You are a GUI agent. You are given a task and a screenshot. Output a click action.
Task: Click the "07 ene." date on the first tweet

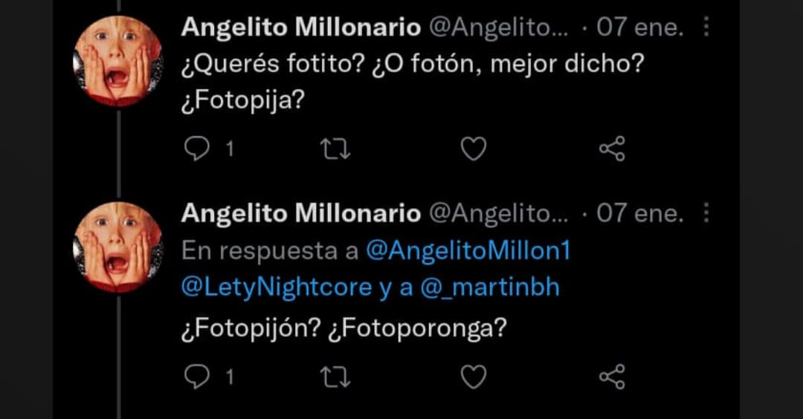[x=639, y=28]
